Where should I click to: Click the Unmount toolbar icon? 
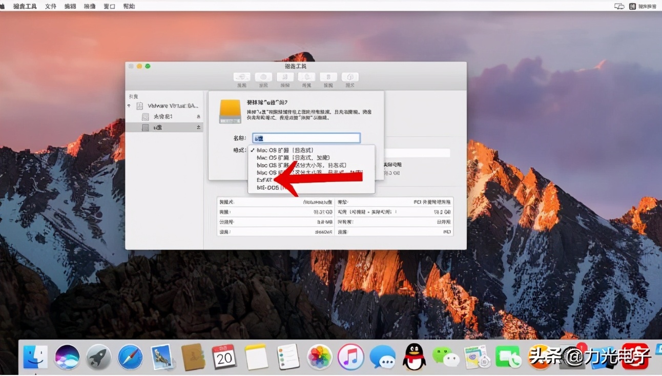point(328,77)
